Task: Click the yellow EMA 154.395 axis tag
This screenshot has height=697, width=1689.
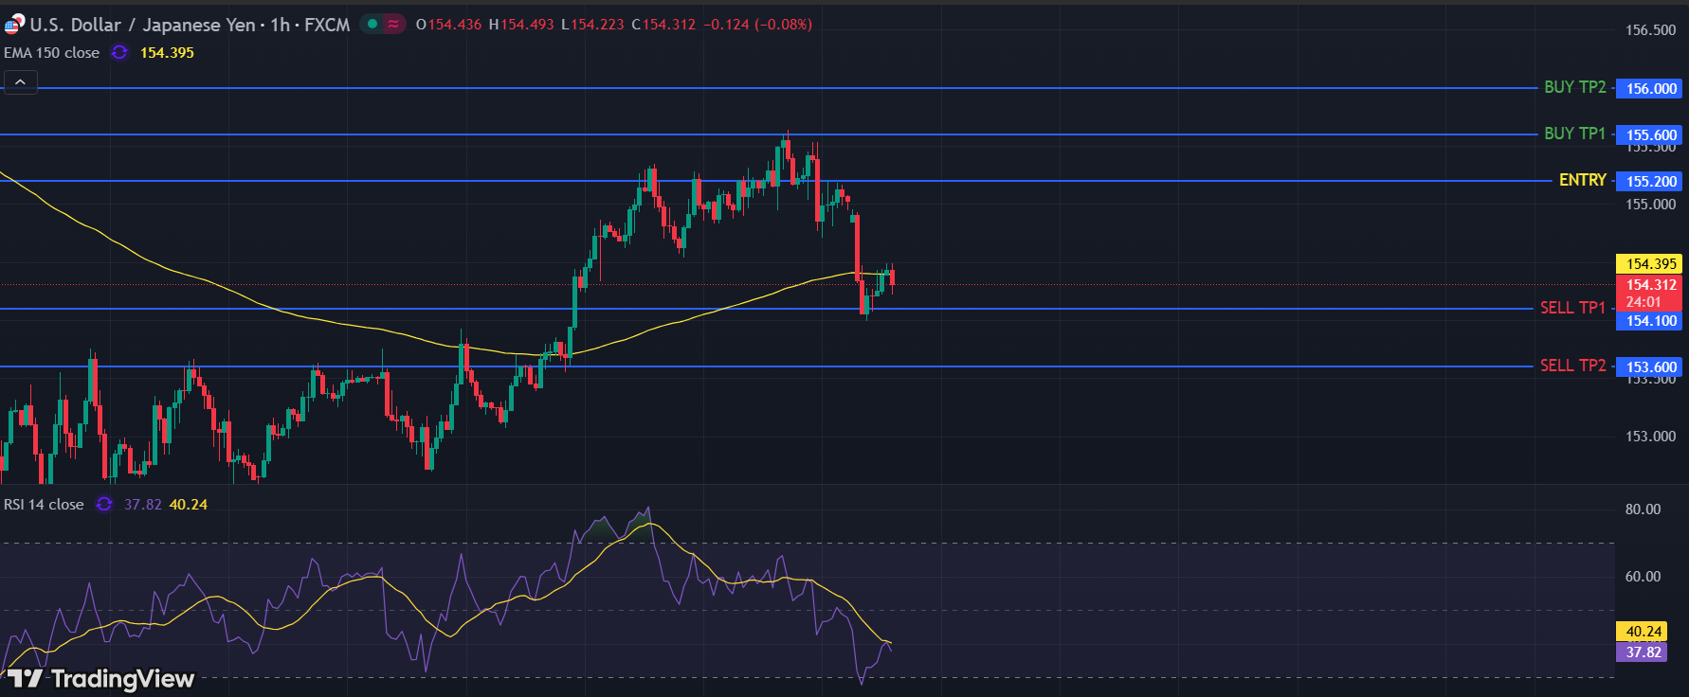Action: tap(1651, 264)
